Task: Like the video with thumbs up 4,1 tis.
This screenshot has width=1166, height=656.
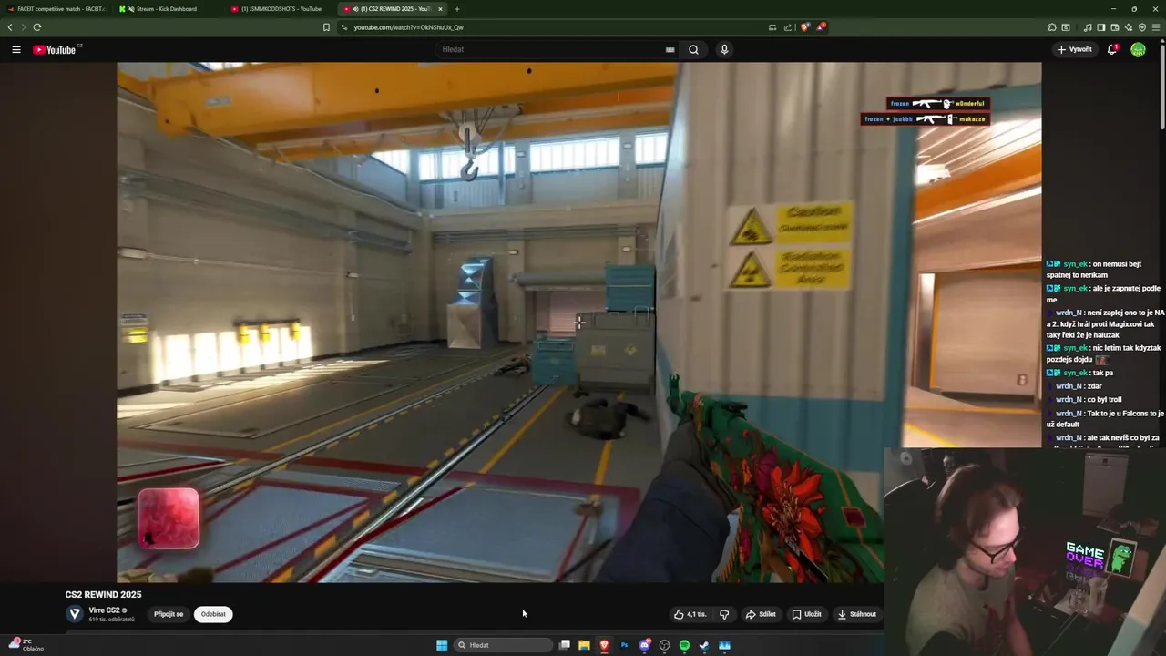Action: pyautogui.click(x=690, y=614)
